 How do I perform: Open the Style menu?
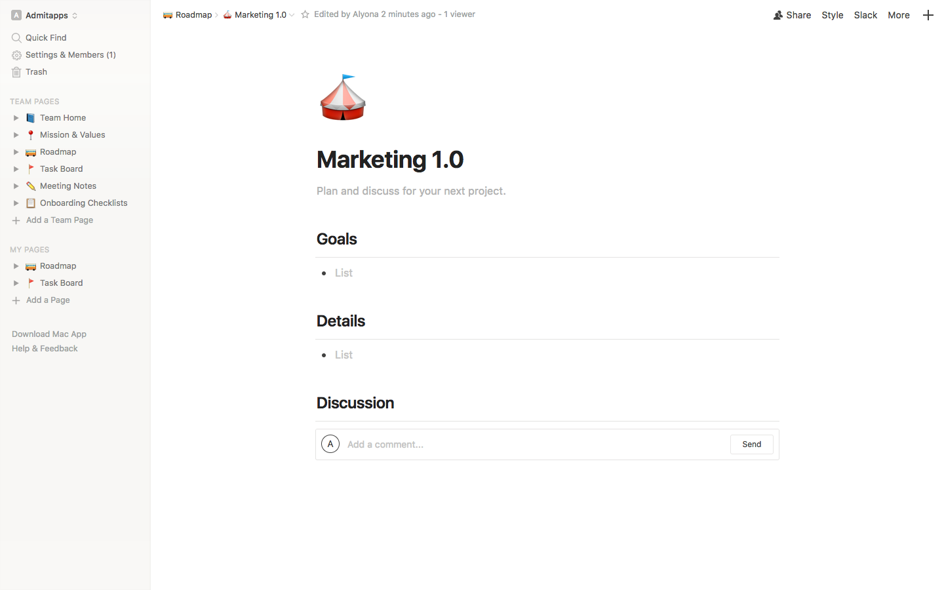833,15
